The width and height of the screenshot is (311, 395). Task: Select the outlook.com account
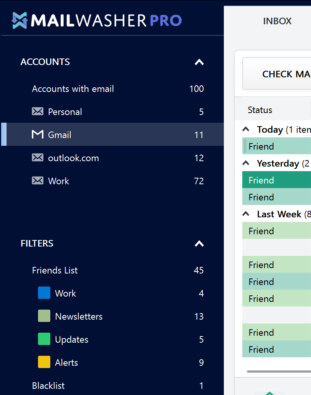coord(112,158)
